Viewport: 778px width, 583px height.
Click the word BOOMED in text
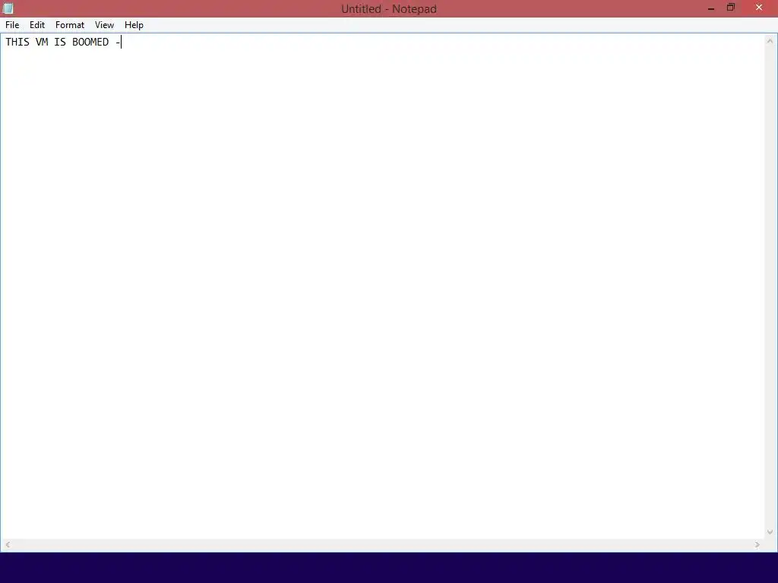pyautogui.click(x=90, y=43)
